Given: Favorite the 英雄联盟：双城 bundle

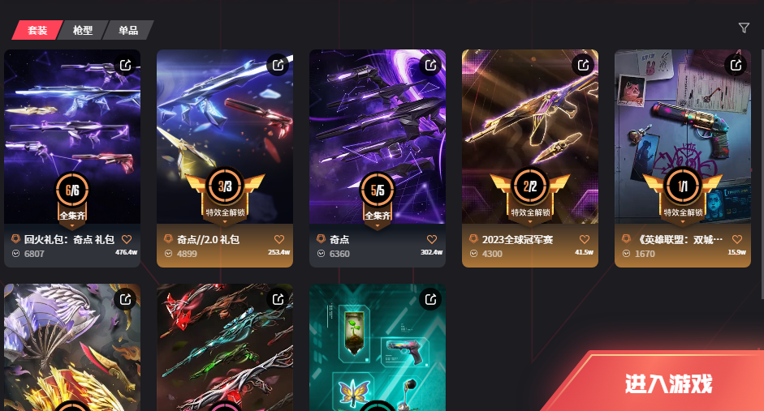Looking at the screenshot, I should pyautogui.click(x=736, y=239).
